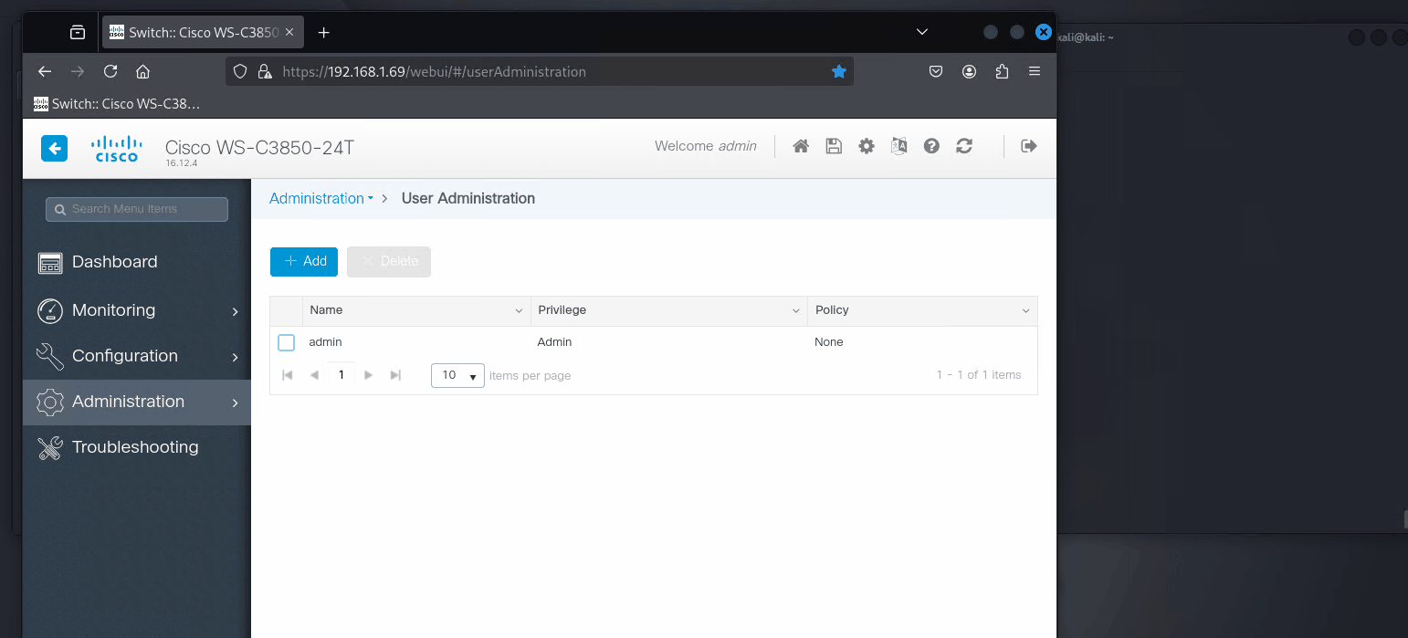Select Administration in the sidebar
1408x638 pixels.
click(137, 403)
